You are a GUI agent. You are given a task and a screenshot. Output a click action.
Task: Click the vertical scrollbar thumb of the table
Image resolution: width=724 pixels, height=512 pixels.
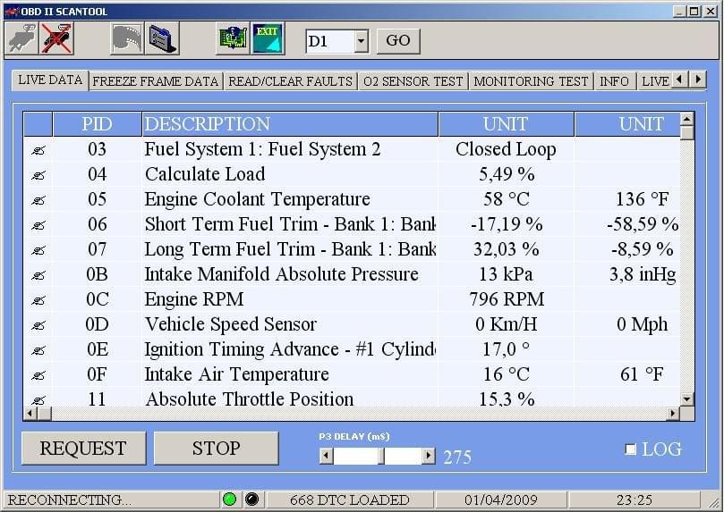(x=687, y=132)
